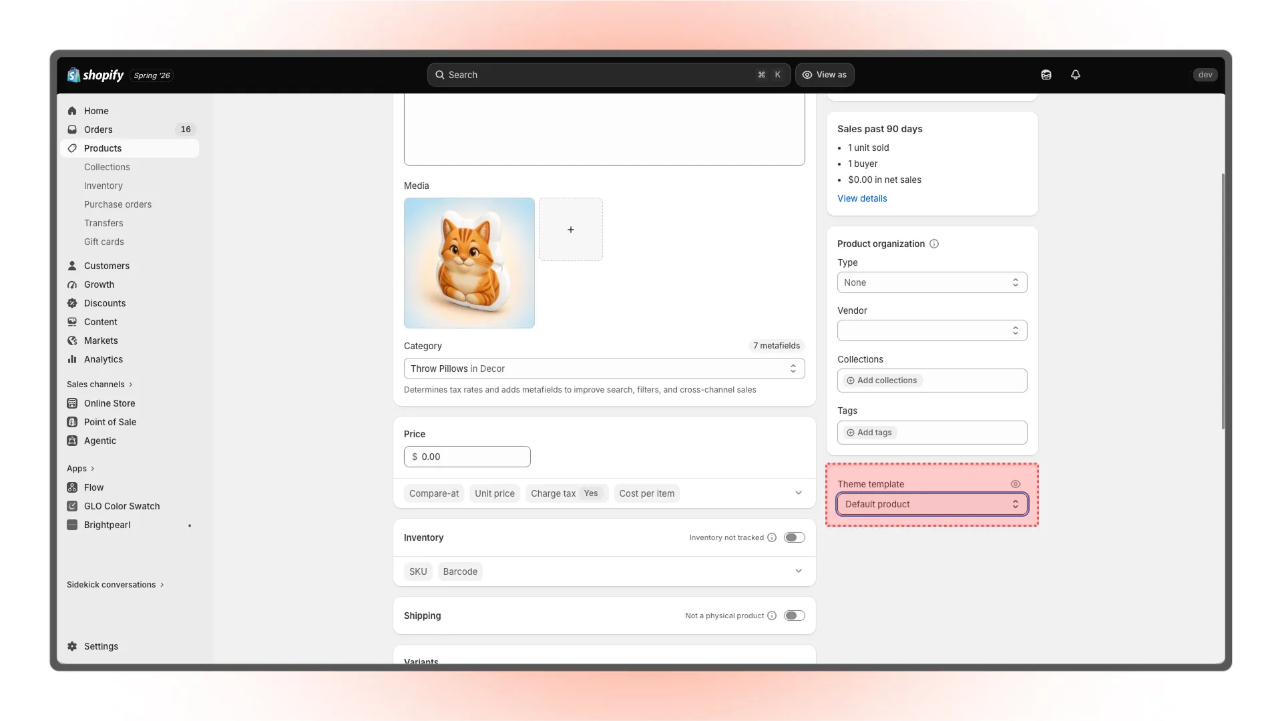Click the Point of Sale icon

pyautogui.click(x=72, y=422)
